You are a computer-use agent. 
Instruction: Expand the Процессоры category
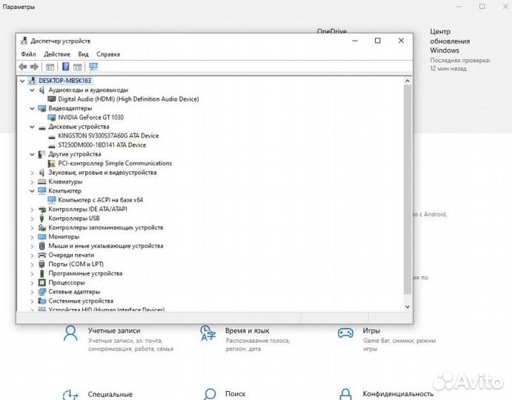point(32,282)
